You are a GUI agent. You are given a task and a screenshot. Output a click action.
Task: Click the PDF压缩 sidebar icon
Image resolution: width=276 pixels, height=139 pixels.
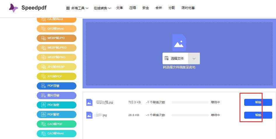(43, 86)
